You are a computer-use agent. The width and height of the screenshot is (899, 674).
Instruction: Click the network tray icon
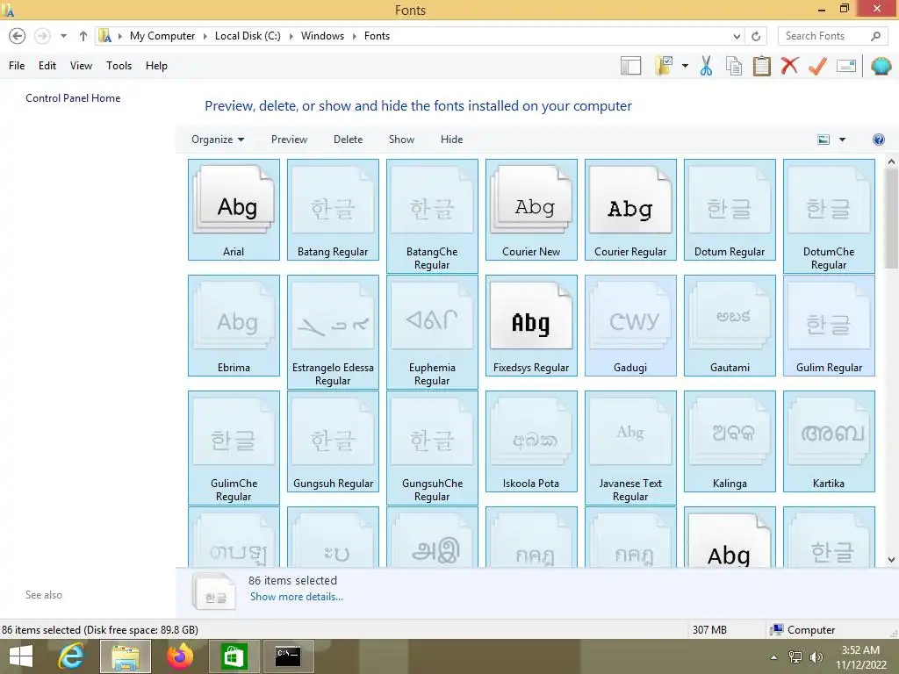click(x=795, y=657)
